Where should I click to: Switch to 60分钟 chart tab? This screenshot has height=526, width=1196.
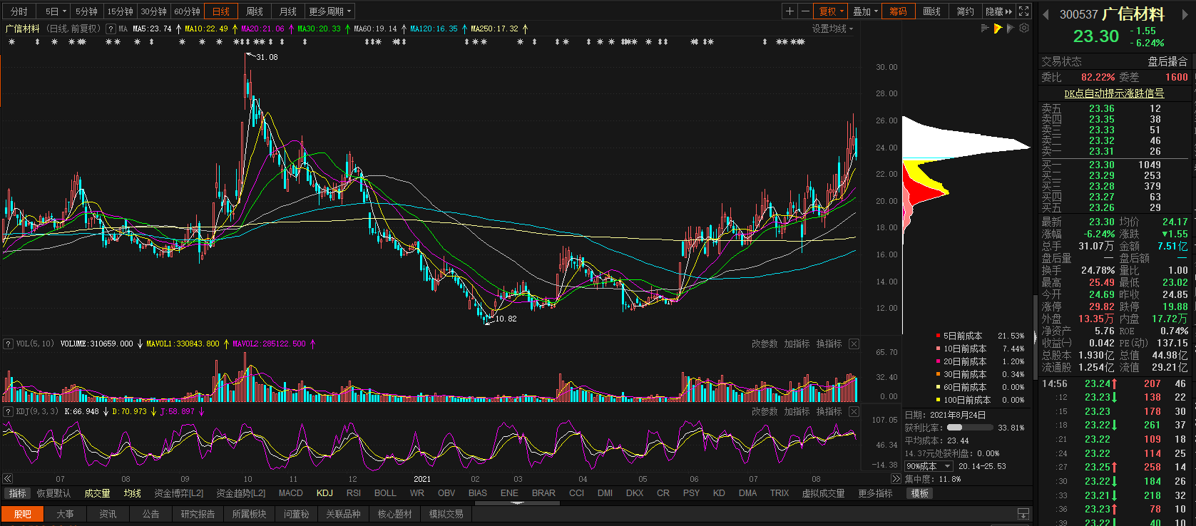point(187,11)
